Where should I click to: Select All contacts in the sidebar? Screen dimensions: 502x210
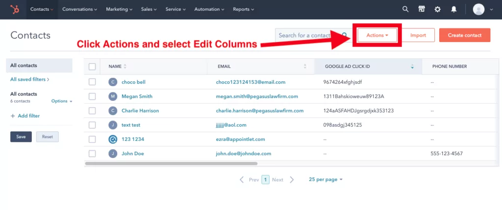click(x=39, y=66)
